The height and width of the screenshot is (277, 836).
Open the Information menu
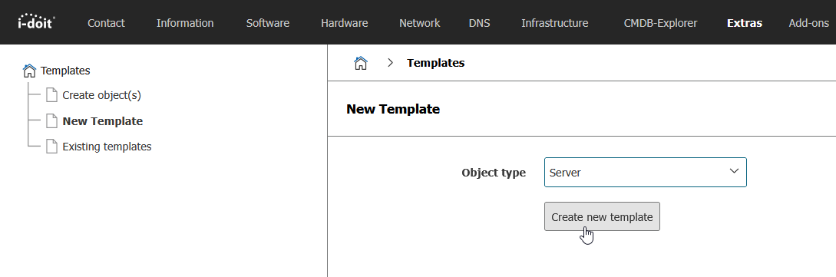tap(185, 23)
